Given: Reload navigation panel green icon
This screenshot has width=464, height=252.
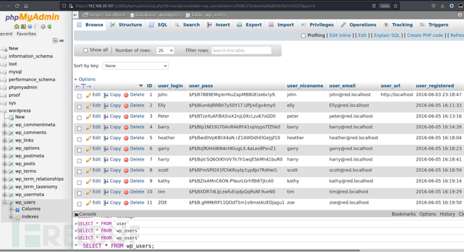Looking at the screenshot, I should click(49, 27).
